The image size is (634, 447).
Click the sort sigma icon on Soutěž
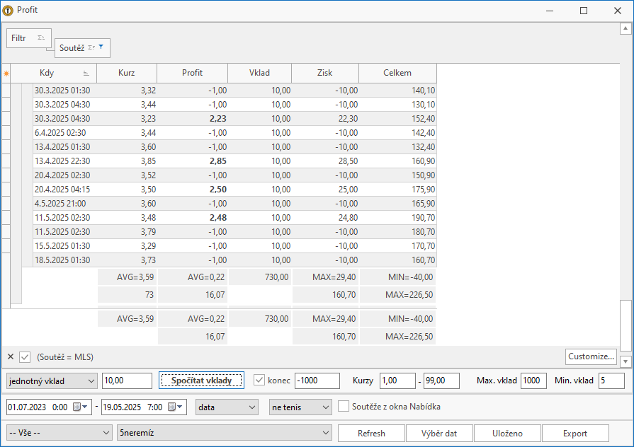click(x=91, y=47)
